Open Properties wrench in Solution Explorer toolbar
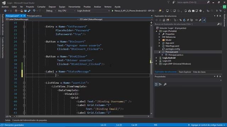This screenshot has height=127, width=227. point(200,20)
